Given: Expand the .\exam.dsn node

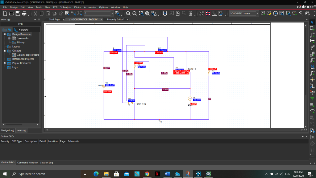Looking at the screenshot, I should 9,38.
